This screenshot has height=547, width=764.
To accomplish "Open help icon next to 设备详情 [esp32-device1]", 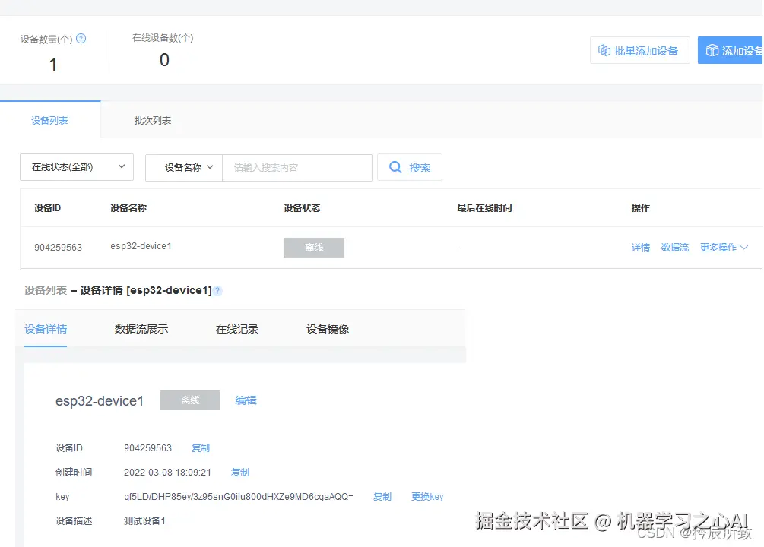I will 217,290.
